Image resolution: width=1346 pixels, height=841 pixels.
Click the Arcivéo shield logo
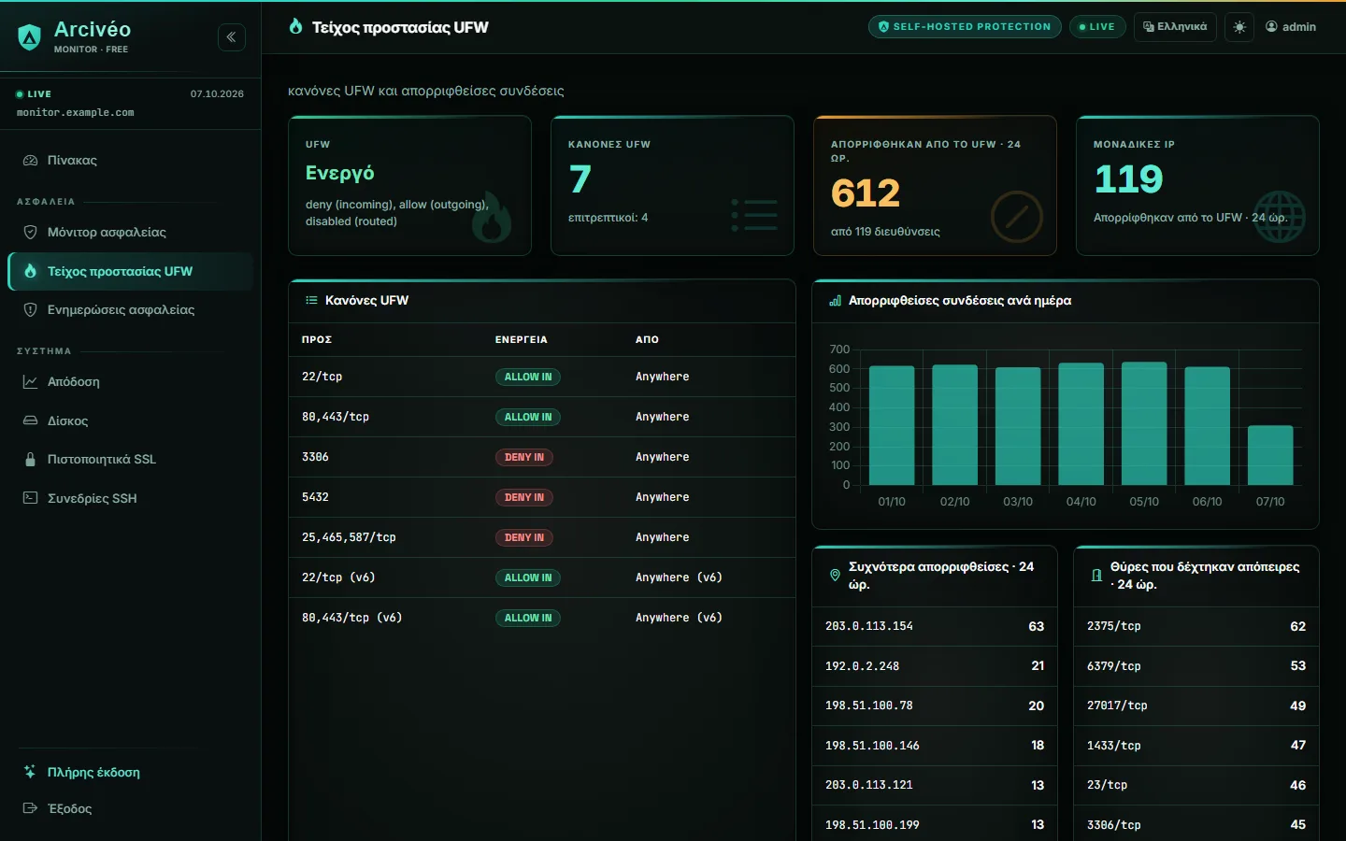pyautogui.click(x=30, y=37)
